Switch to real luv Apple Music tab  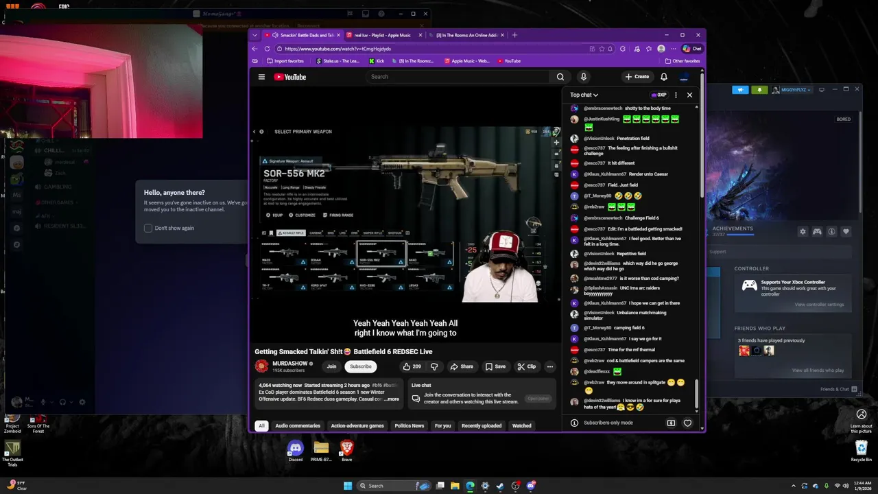click(382, 35)
